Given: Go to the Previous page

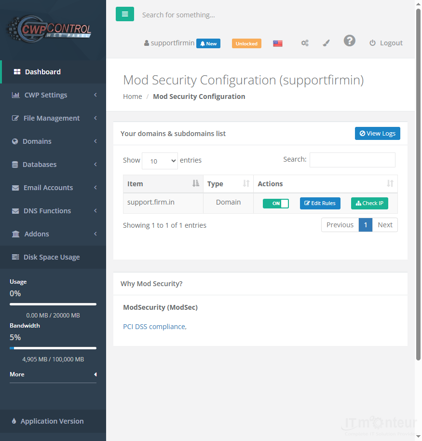Looking at the screenshot, I should click(340, 225).
